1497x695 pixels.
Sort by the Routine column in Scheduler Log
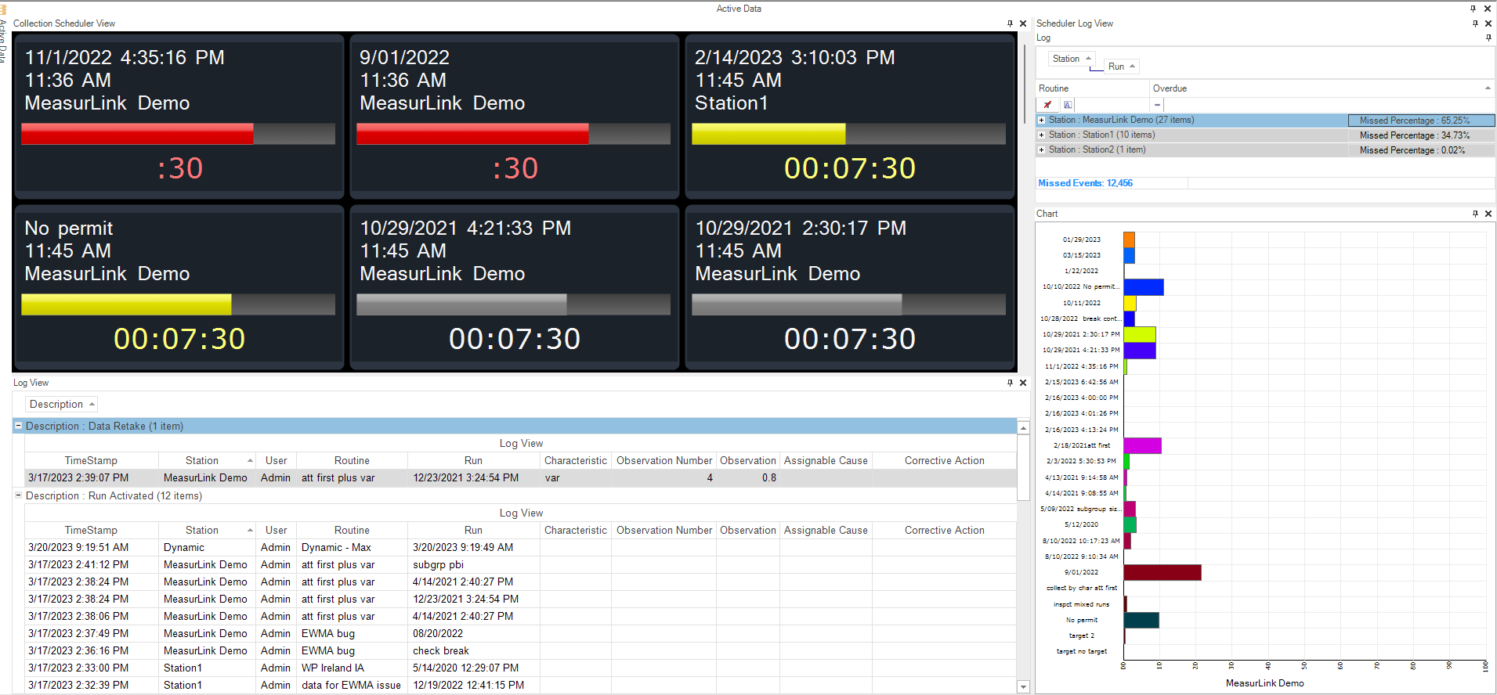[1093, 88]
